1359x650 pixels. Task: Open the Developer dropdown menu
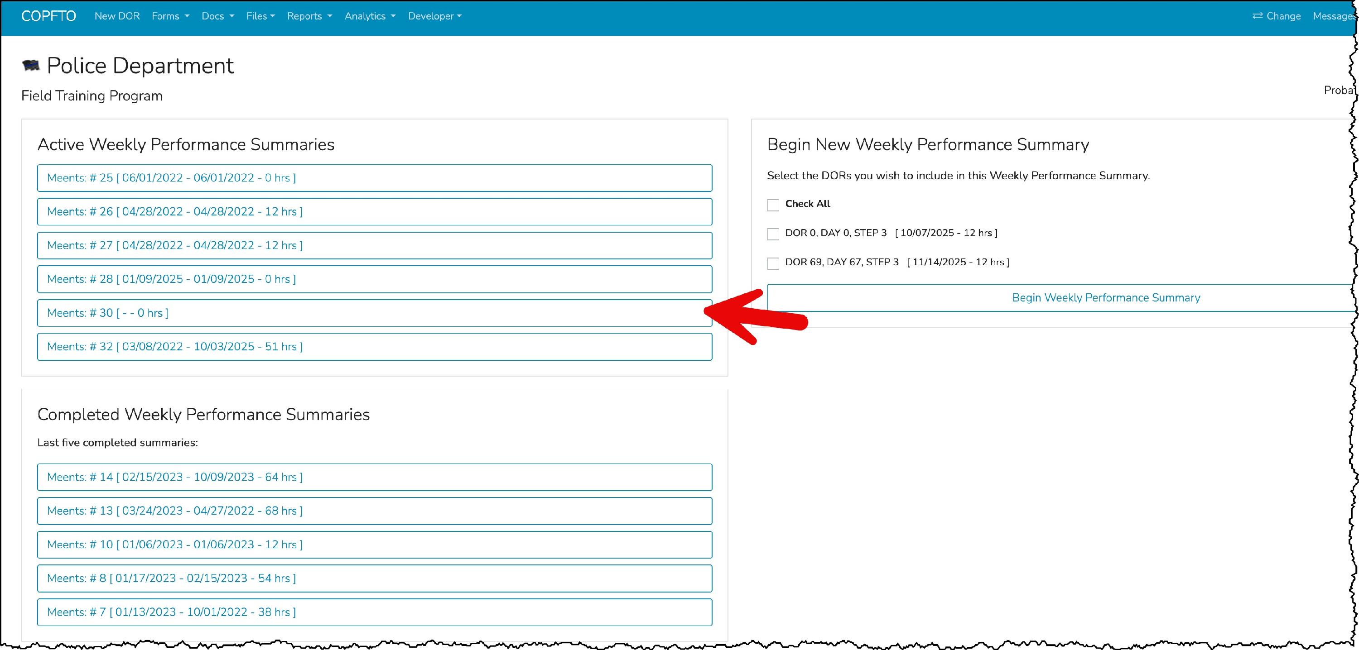434,16
